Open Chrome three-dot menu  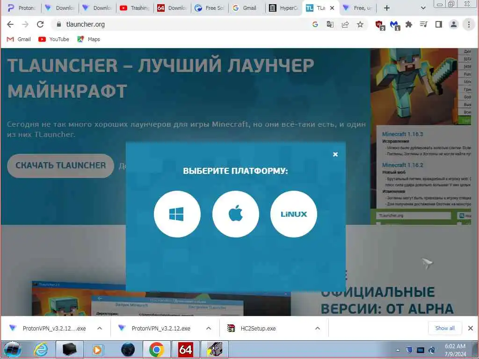pyautogui.click(x=469, y=24)
